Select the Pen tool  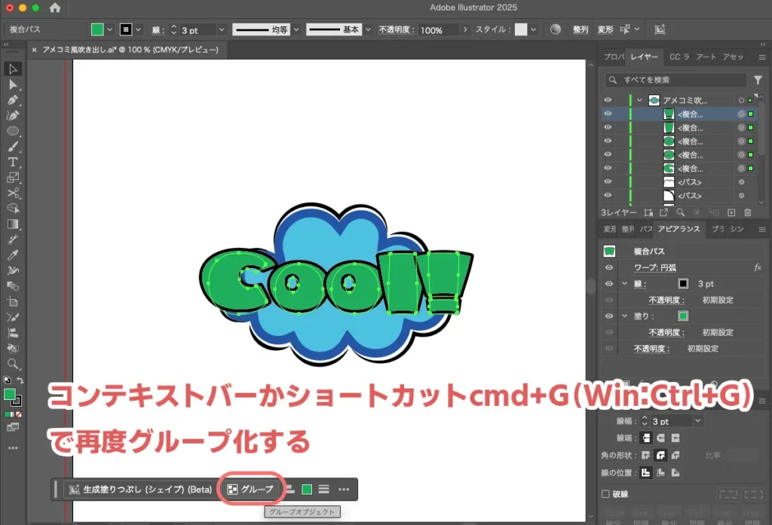[x=13, y=100]
